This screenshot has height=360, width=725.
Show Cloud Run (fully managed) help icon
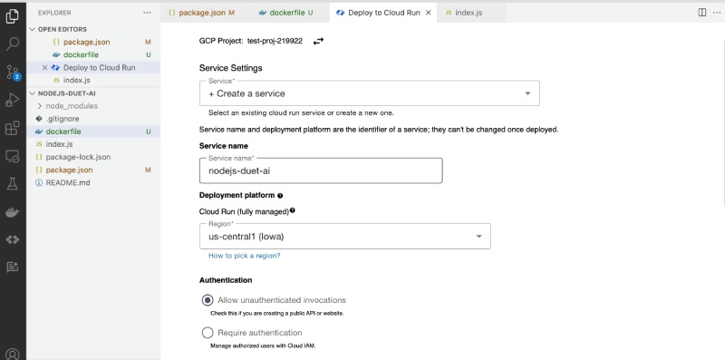pos(292,210)
